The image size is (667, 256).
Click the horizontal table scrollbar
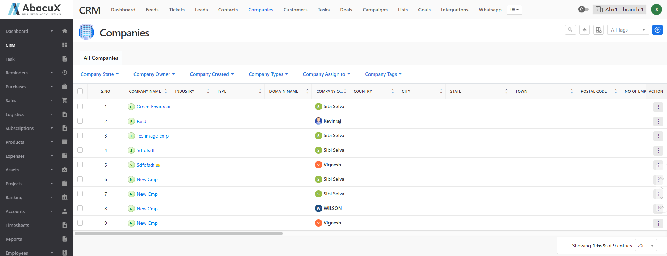tap(179, 233)
